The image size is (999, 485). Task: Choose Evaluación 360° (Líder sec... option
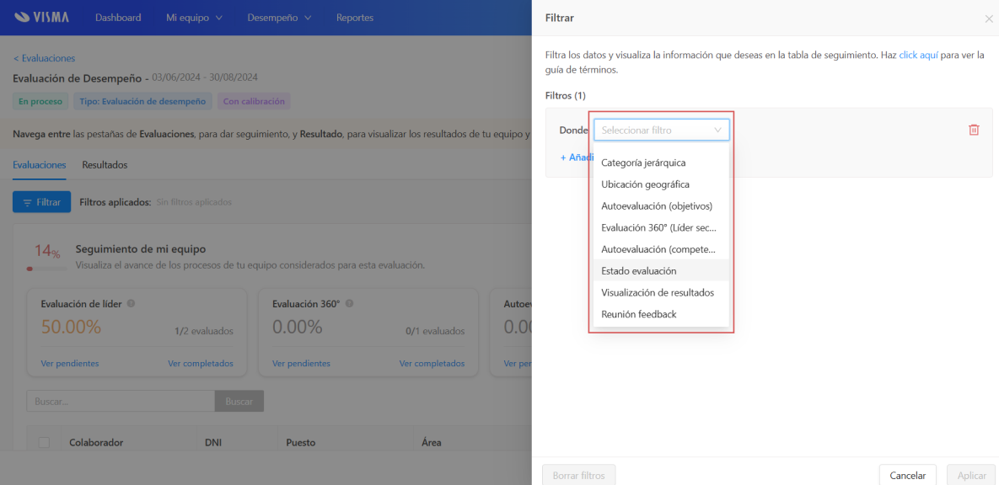click(x=661, y=227)
